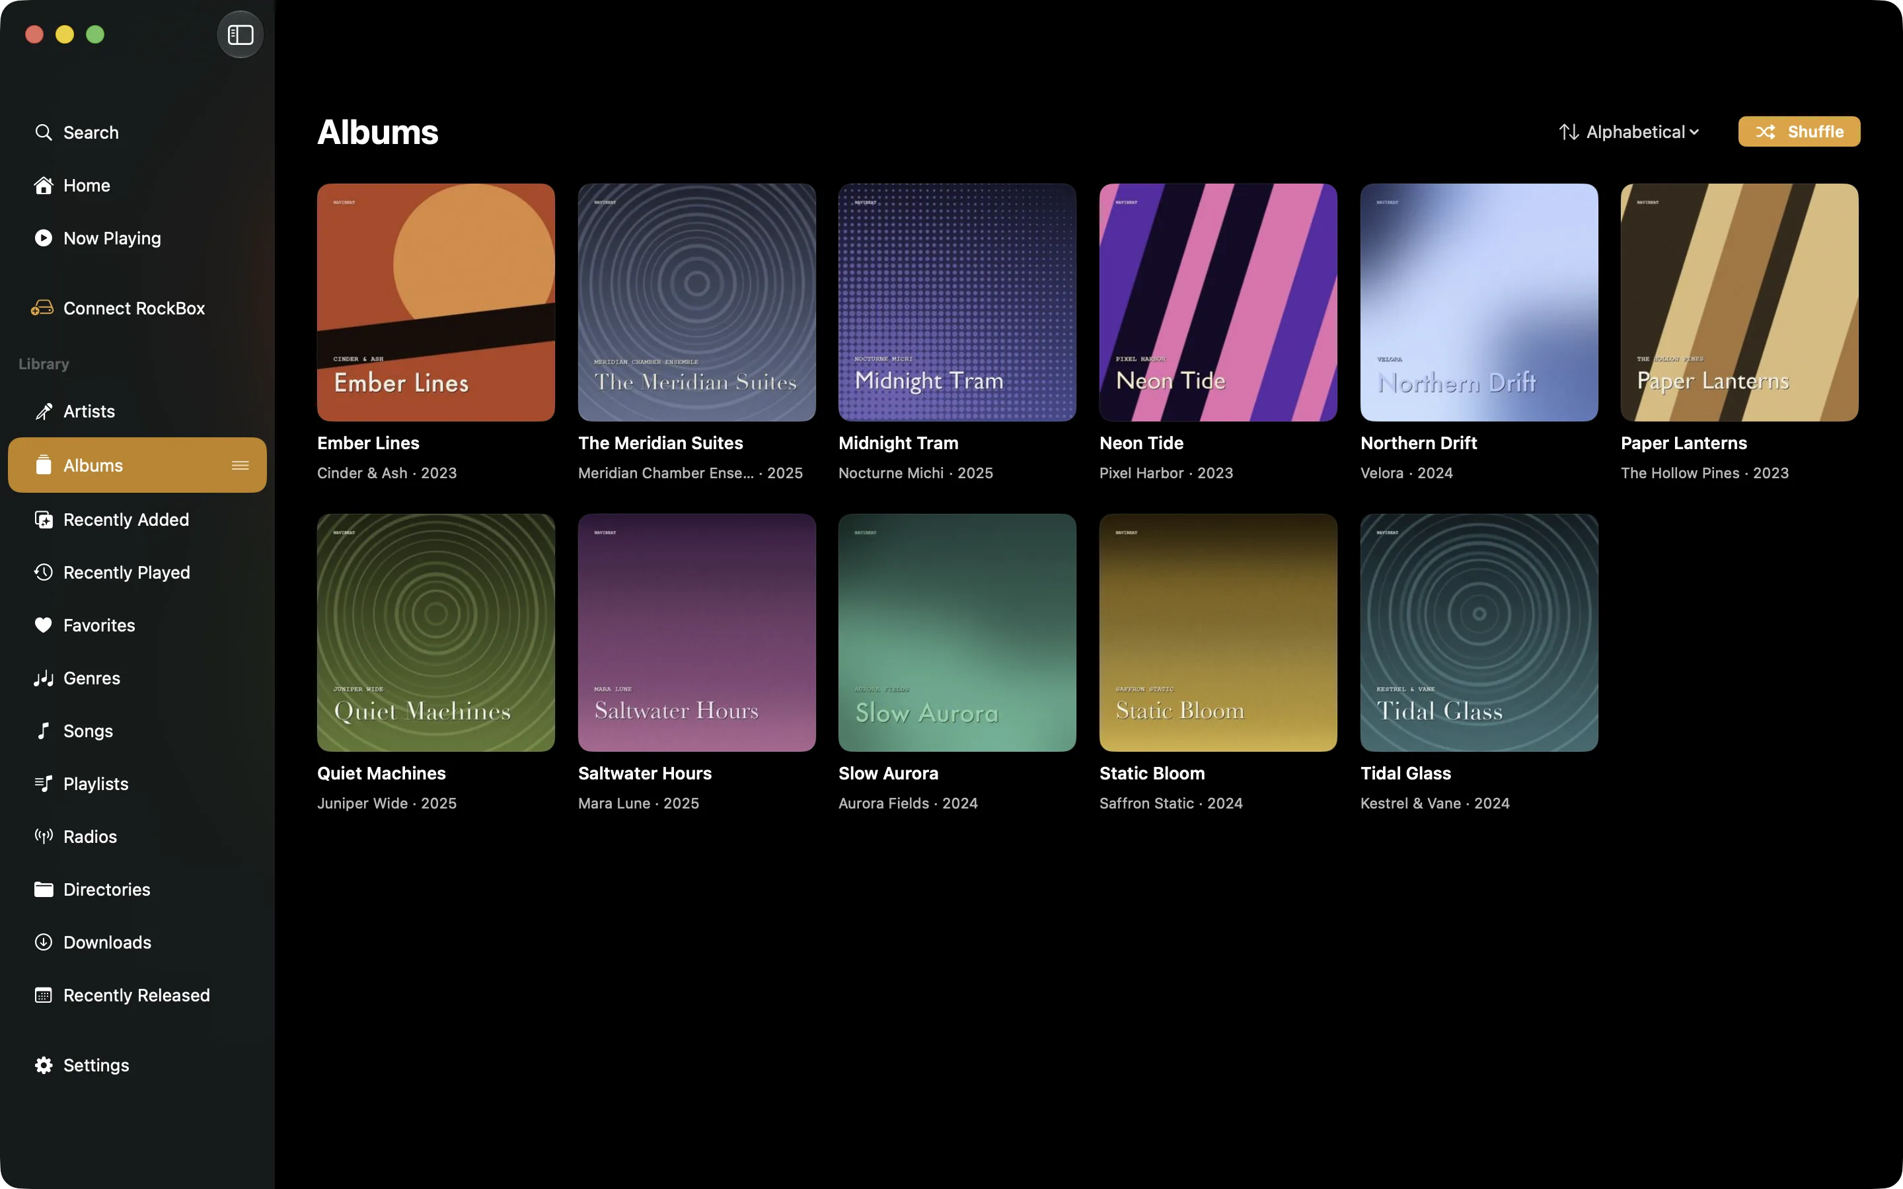This screenshot has height=1189, width=1903.
Task: Open The Meridian Suites album cover
Action: pyautogui.click(x=696, y=302)
